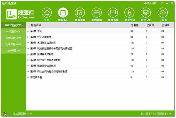Switch to the 2021习题 sidebar tab
The height and width of the screenshot is (118, 176).
click(13, 32)
